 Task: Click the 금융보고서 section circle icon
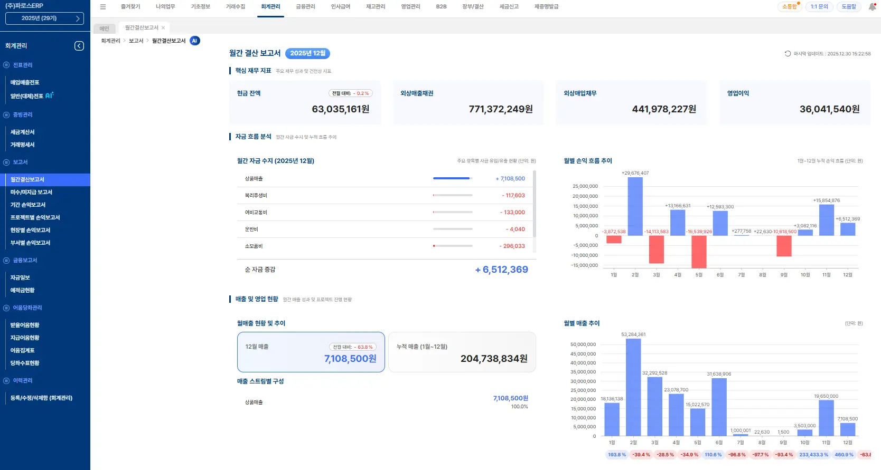pos(6,260)
